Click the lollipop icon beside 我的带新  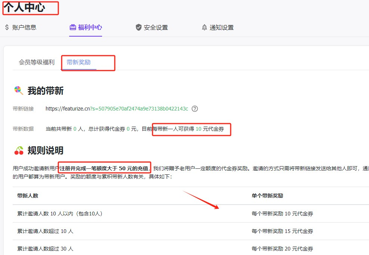click(18, 90)
